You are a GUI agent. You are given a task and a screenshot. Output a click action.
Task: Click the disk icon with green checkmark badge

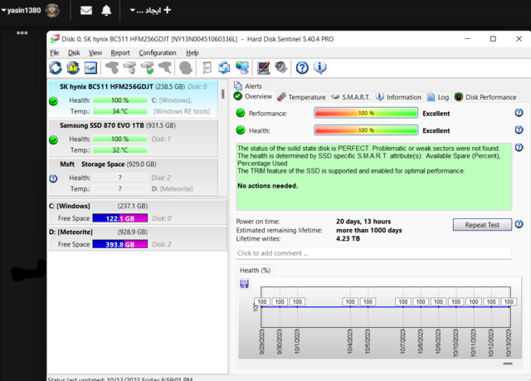(148, 68)
